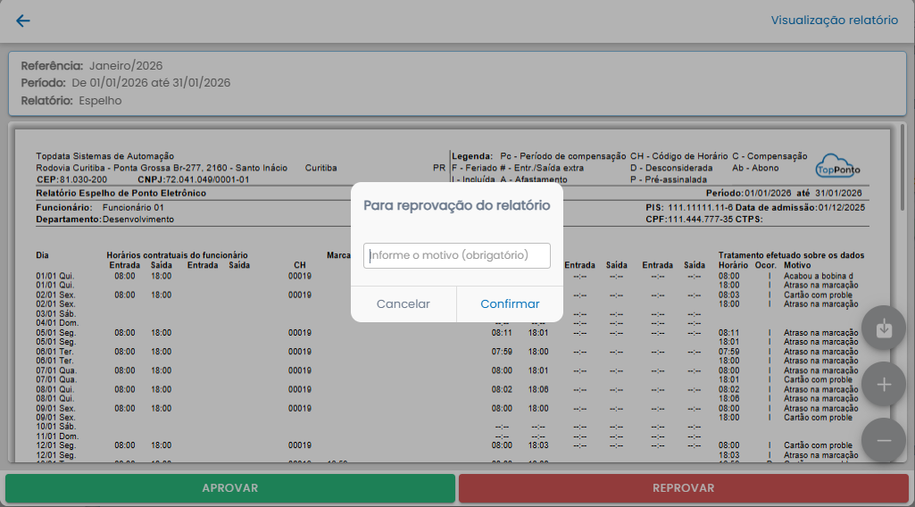Click the 'Tratamento efetuado sobre os dados' header
Image resolution: width=915 pixels, height=507 pixels.
click(x=791, y=255)
